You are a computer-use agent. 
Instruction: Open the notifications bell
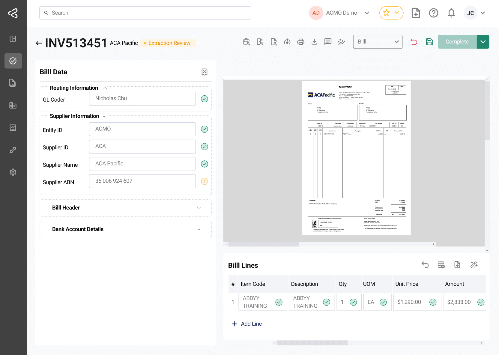pyautogui.click(x=451, y=13)
